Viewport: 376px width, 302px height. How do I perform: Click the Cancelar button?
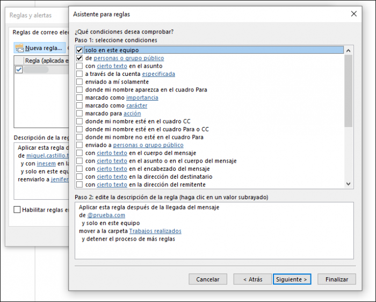tap(208, 279)
